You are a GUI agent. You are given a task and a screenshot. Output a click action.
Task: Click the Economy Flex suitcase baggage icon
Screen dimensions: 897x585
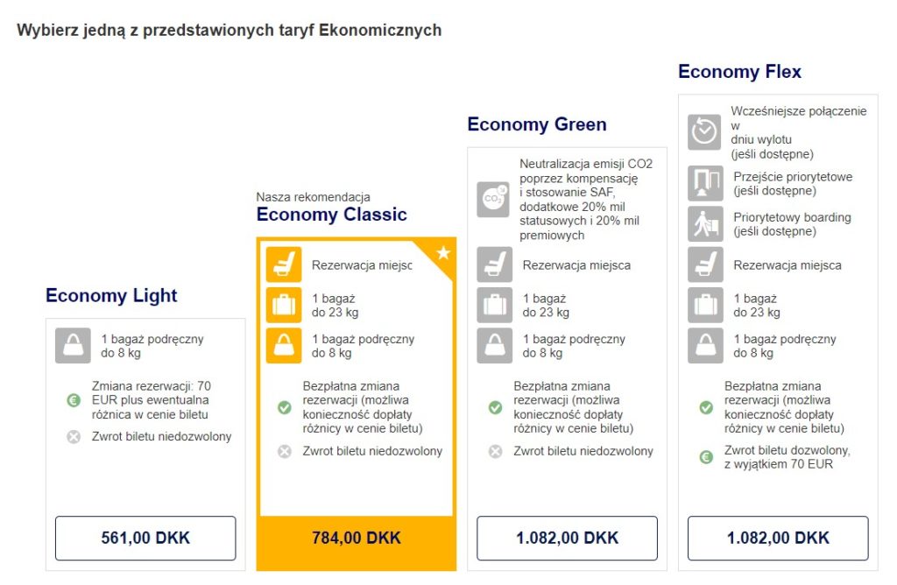pos(705,306)
